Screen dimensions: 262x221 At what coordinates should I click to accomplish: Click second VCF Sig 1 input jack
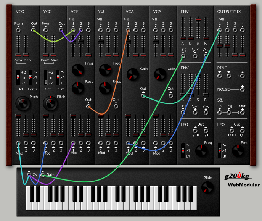point(101,30)
